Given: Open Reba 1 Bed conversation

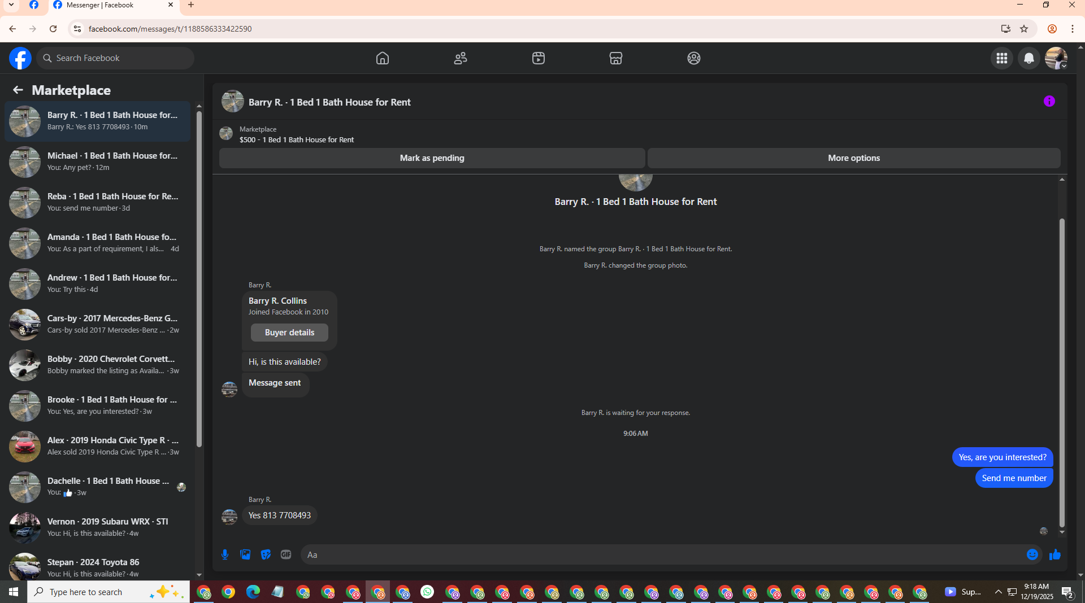Looking at the screenshot, I should click(x=97, y=203).
